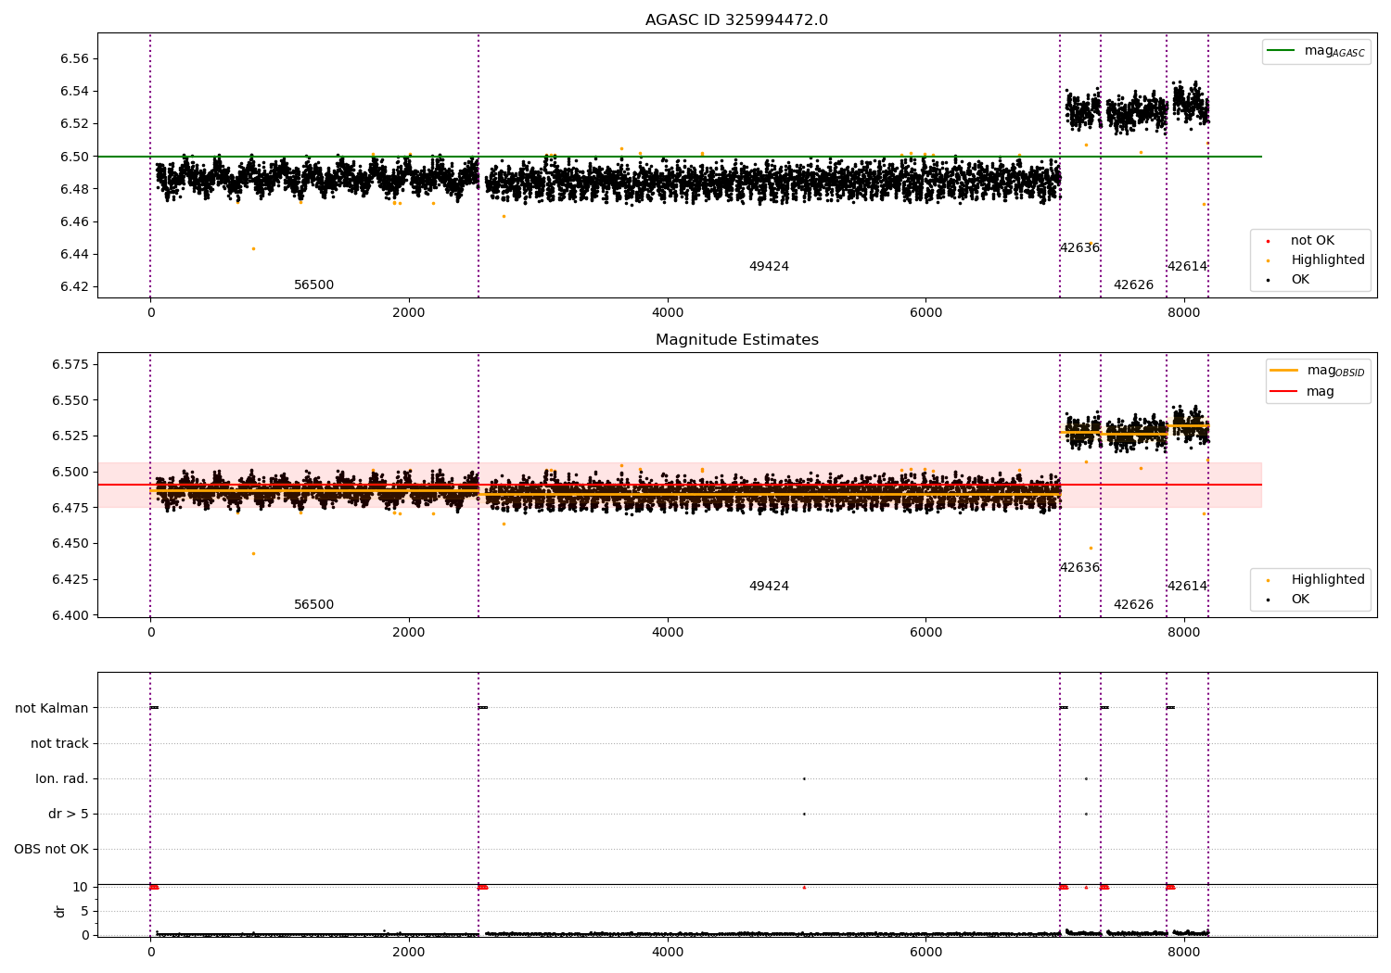Select the 42614 obsid label in Magnitude Estimates plot
Image resolution: width=1391 pixels, height=973 pixels.
(x=1187, y=587)
